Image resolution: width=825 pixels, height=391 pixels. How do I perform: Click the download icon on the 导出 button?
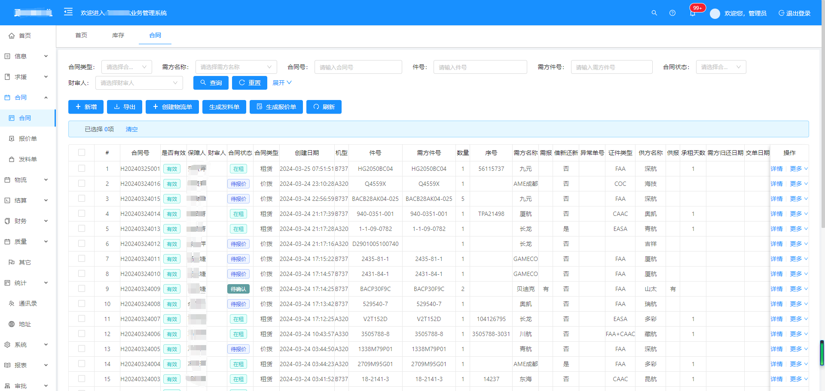pos(117,107)
